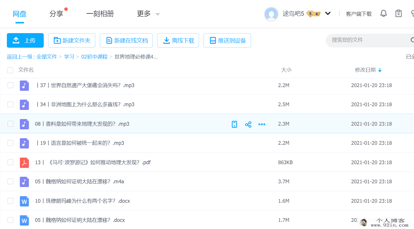Select the 05 魏格纳 m4a checkbox
Screen dimensions: 414x229
coord(10,181)
